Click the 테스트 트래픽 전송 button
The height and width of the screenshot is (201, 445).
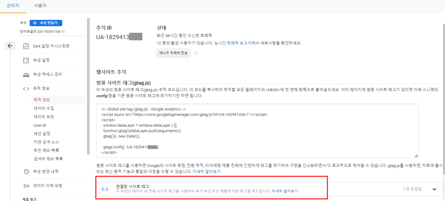click(x=173, y=53)
